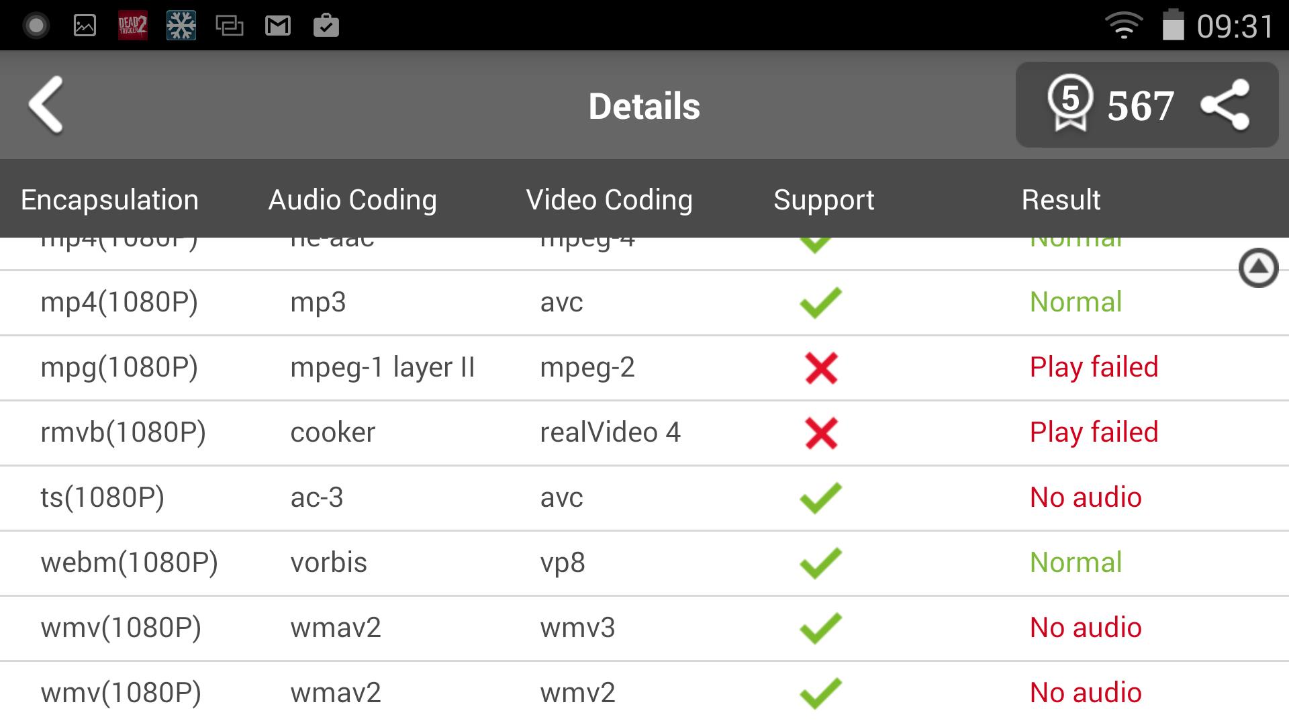Screen dimensions: 1289x725
Task: Tap No audio result for ts(1080P)
Action: pos(1086,497)
